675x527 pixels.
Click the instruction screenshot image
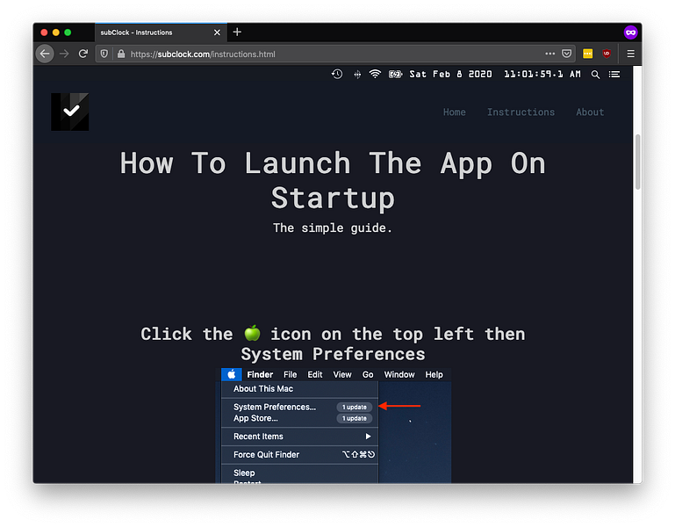pos(334,425)
